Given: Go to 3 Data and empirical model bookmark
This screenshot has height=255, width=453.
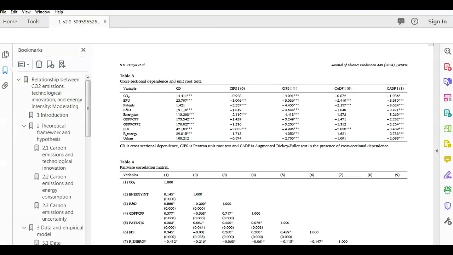Looking at the screenshot, I should tap(60, 231).
